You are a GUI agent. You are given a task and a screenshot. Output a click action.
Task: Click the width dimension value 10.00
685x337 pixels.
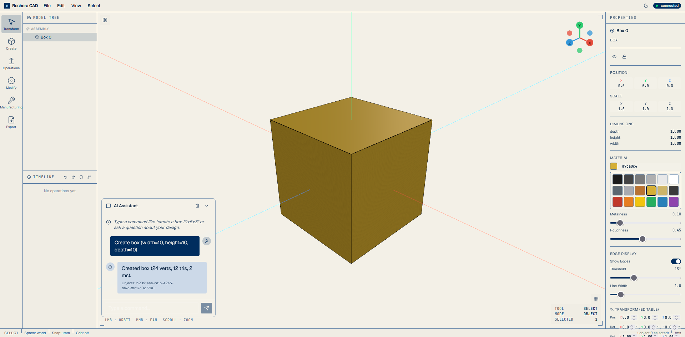[675, 144]
